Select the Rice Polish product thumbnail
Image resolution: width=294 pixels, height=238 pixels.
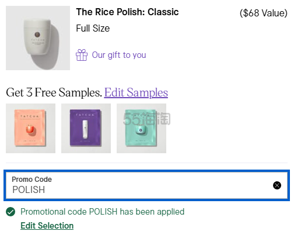[38, 38]
